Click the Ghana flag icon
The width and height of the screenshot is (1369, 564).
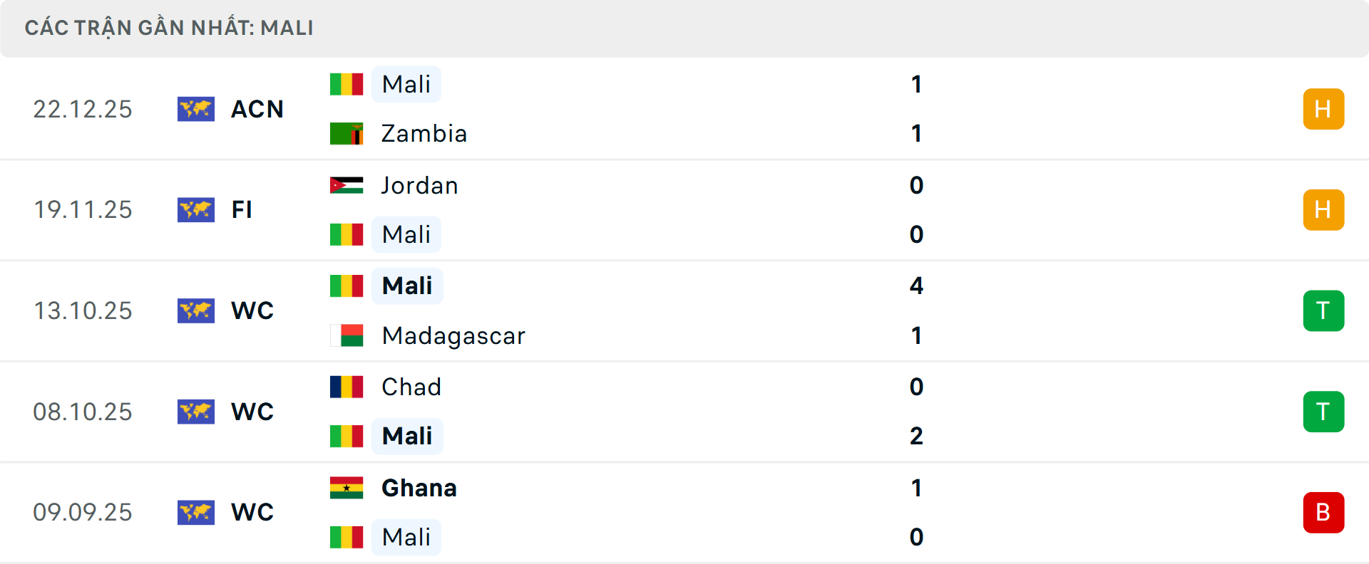click(347, 488)
